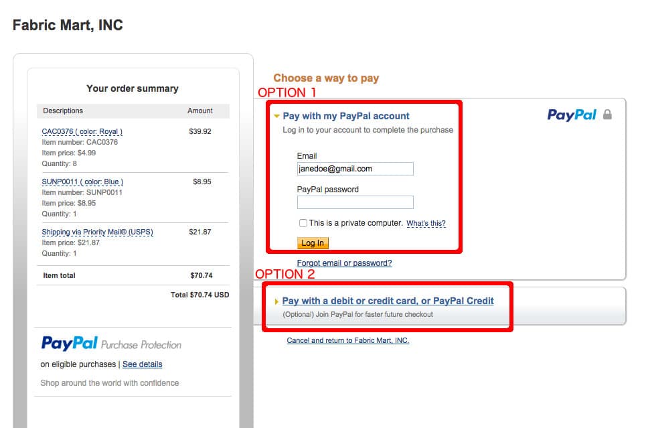
Task: Click the Email input field
Action: [x=355, y=169]
